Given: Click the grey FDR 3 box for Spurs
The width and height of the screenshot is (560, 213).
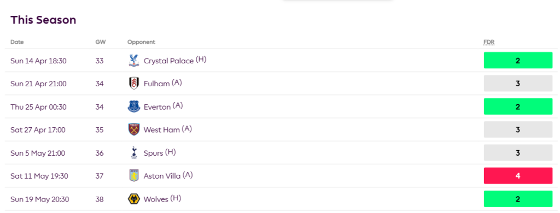Looking at the screenshot, I should point(518,153).
